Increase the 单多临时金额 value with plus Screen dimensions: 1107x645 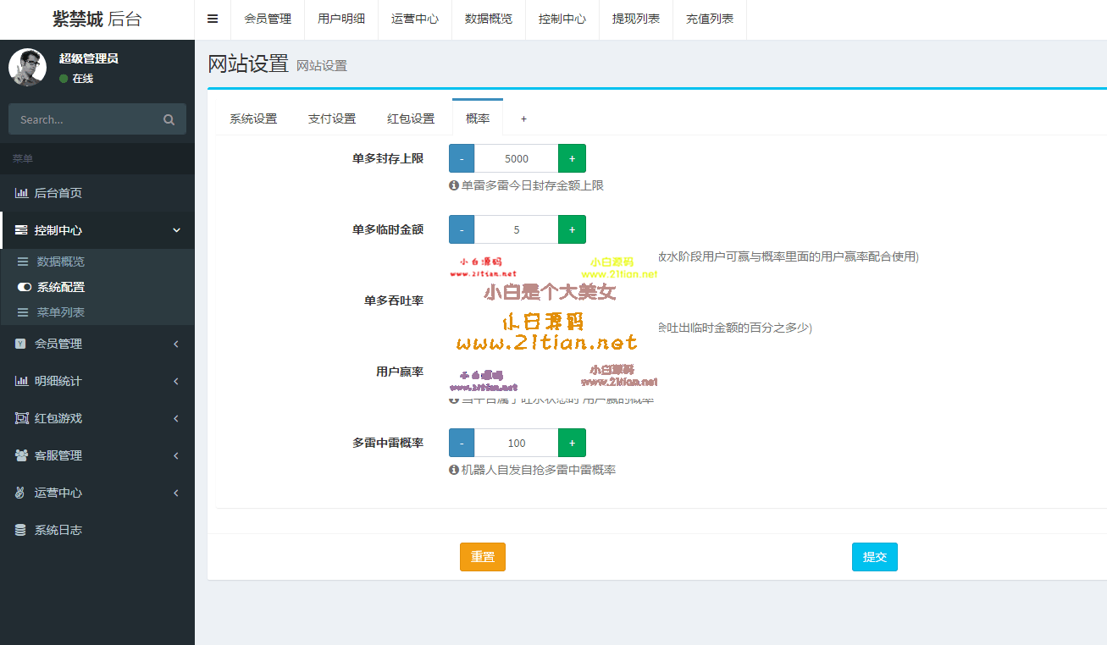(x=572, y=229)
